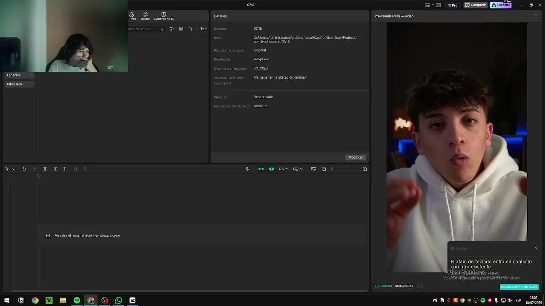This screenshot has height=306, width=545.
Task: Click the microphone record voiceover icon
Action: (x=247, y=169)
